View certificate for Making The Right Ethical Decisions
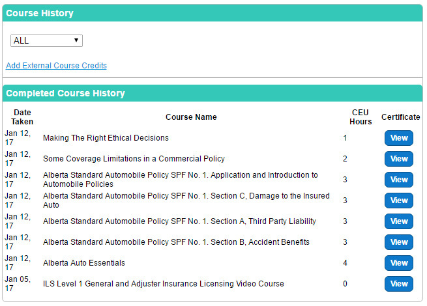427x306 pixels. click(398, 138)
